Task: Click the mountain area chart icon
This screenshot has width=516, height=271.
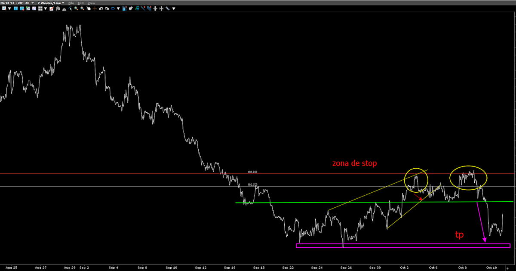Action: pos(64,9)
